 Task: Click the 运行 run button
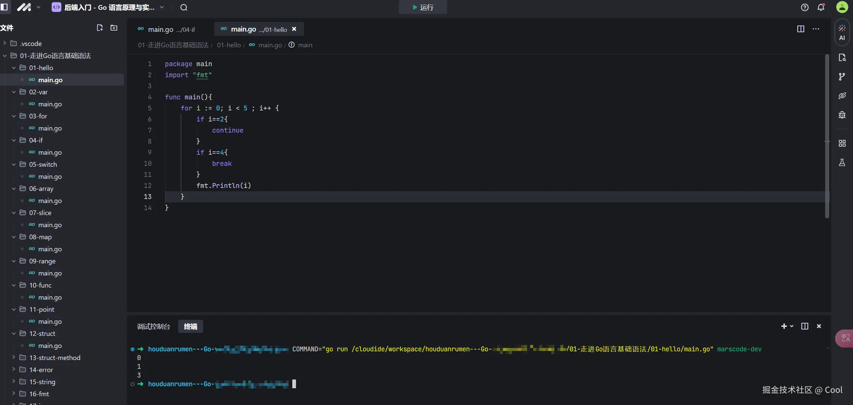pos(423,7)
